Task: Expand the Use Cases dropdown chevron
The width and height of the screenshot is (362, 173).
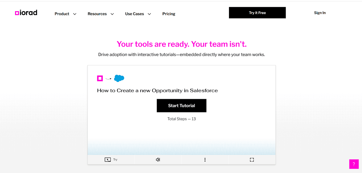Action: pyautogui.click(x=149, y=14)
